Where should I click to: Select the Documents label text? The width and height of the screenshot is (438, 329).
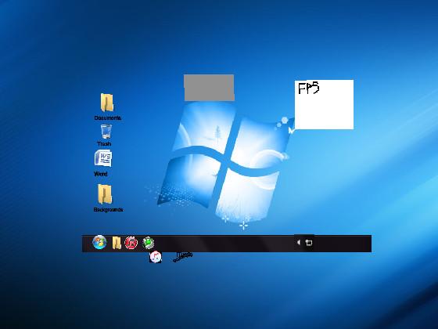coord(108,117)
